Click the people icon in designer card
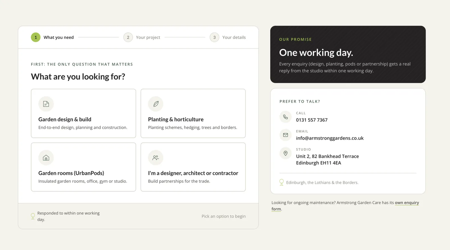 coord(156,158)
